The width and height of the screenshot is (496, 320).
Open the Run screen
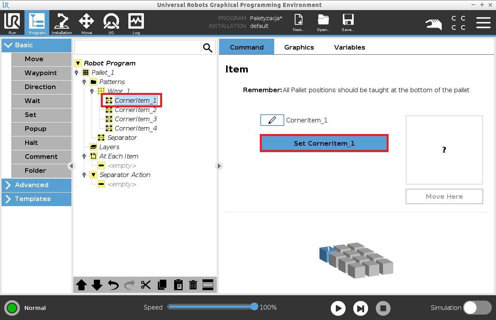click(12, 23)
